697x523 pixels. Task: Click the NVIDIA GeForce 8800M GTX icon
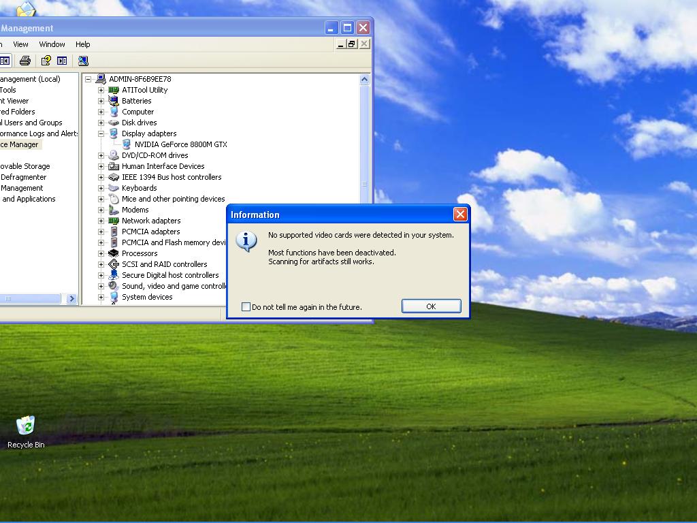(127, 144)
